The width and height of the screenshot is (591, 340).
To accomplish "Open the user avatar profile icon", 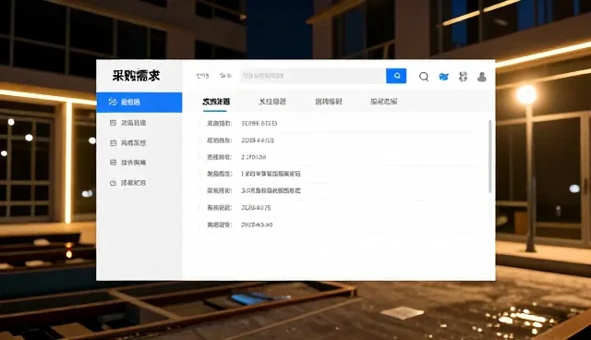I will [482, 77].
